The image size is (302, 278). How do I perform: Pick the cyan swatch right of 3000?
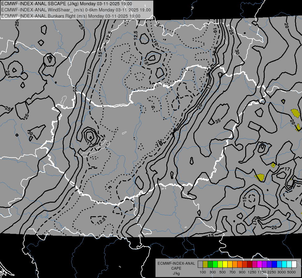(284, 264)
